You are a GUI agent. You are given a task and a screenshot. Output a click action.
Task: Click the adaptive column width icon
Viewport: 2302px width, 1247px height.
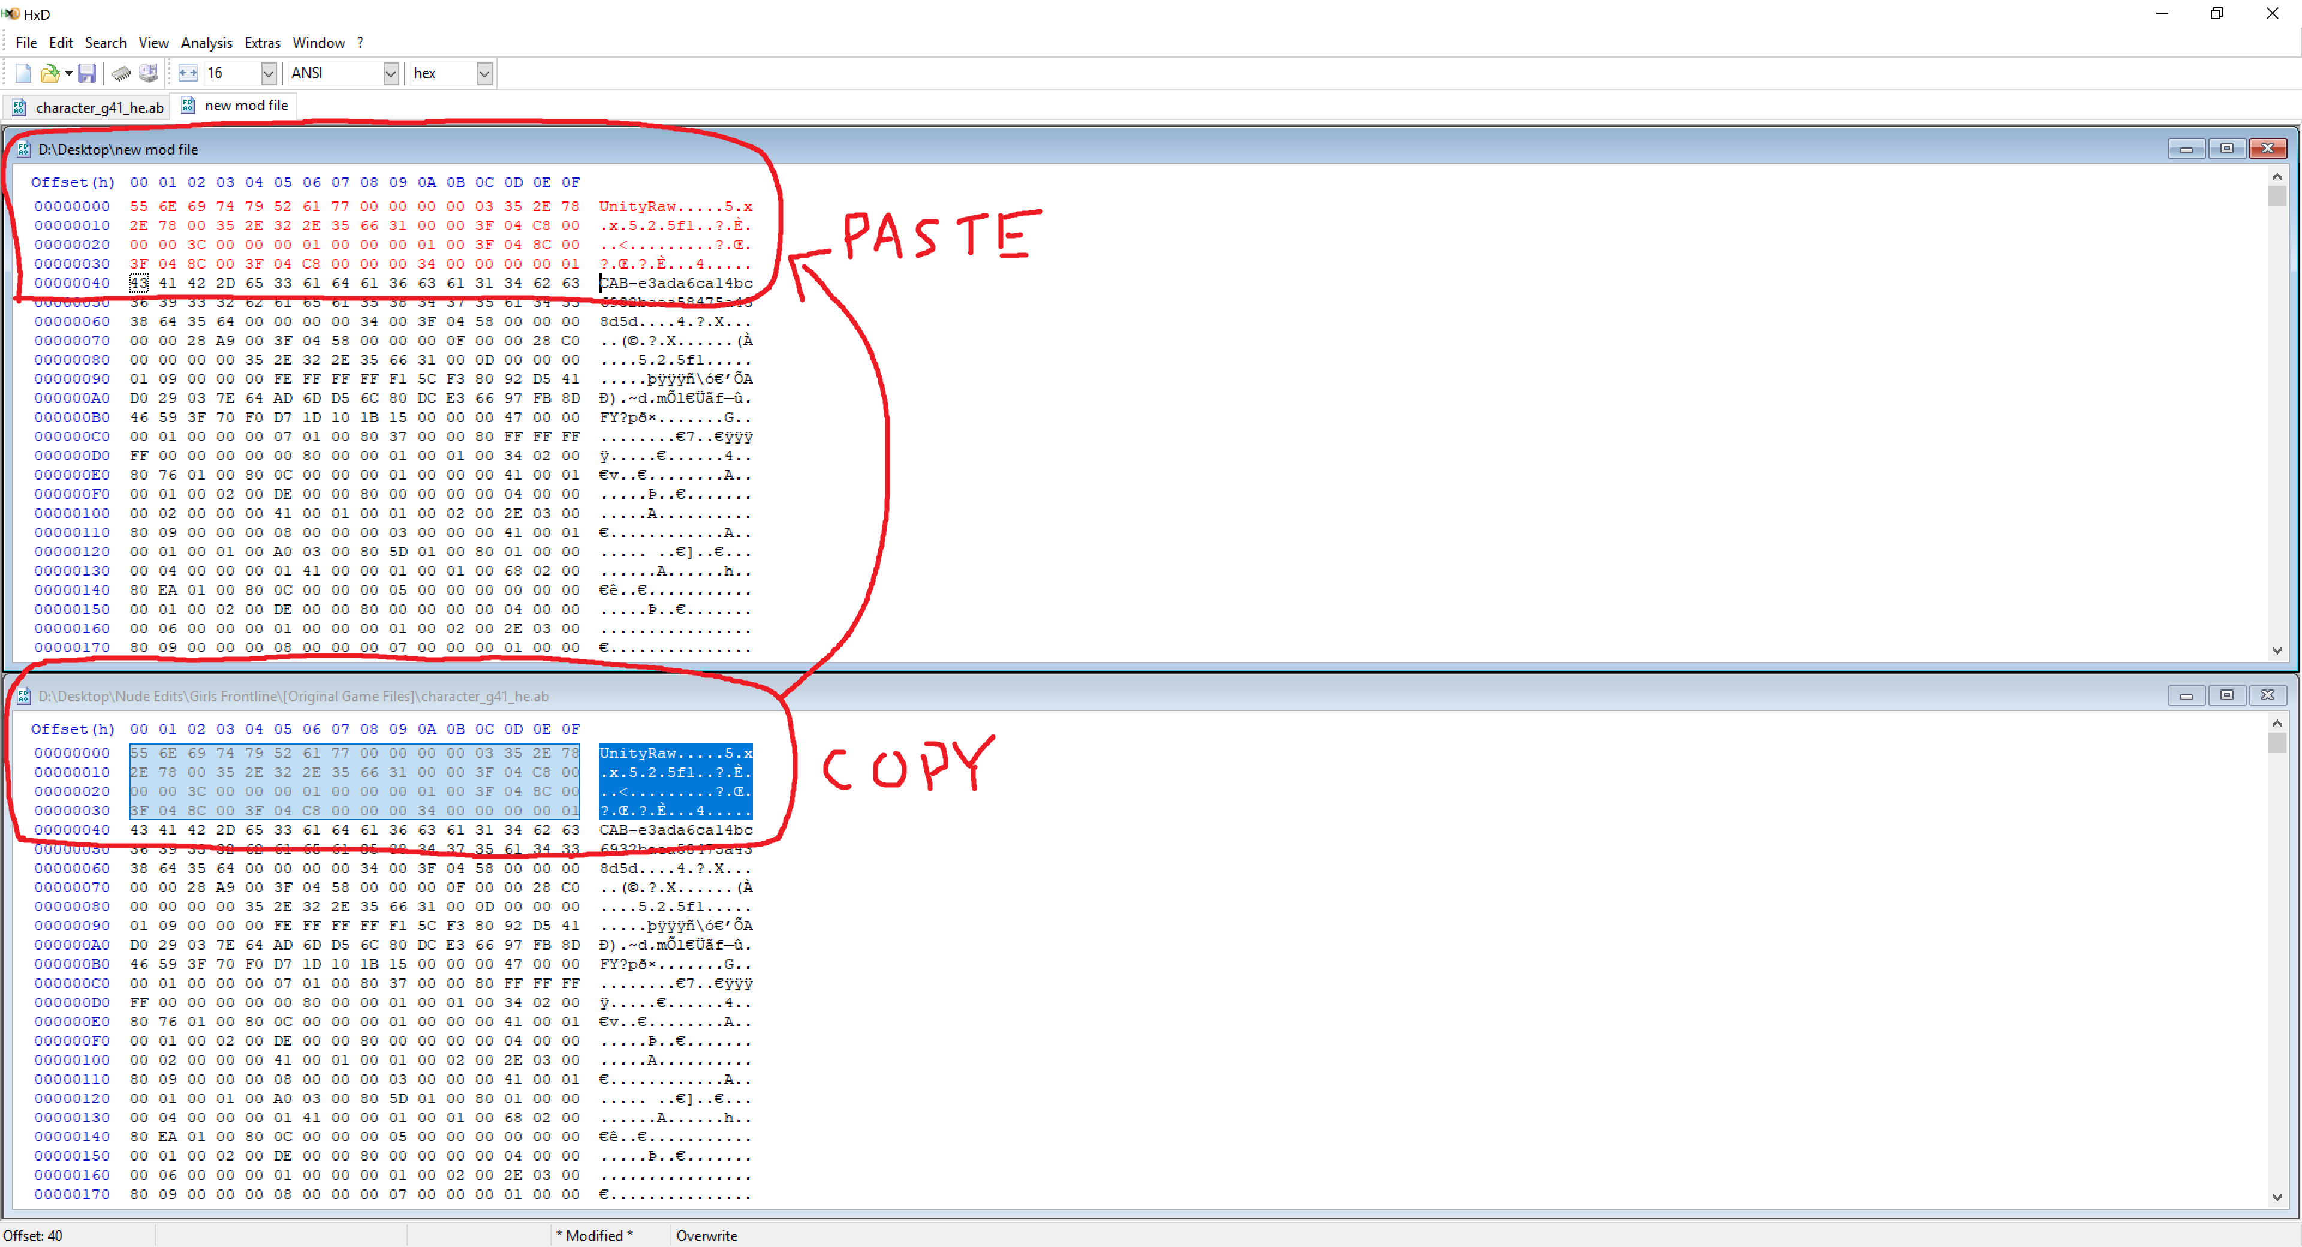point(188,73)
